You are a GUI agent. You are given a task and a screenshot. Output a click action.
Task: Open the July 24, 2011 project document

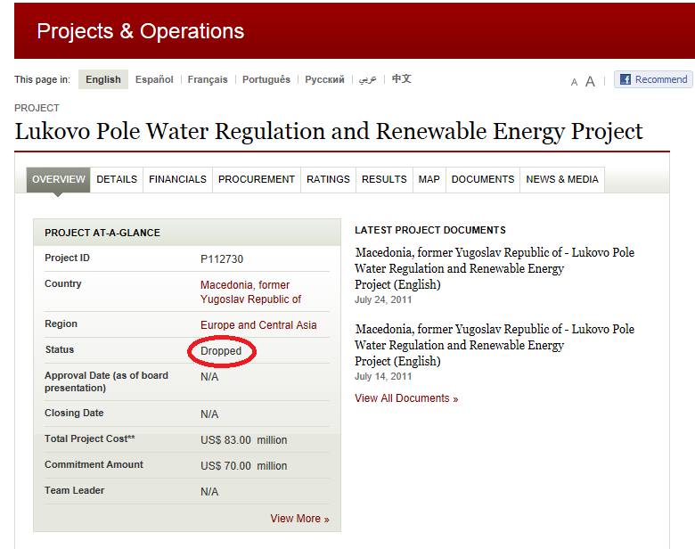495,268
